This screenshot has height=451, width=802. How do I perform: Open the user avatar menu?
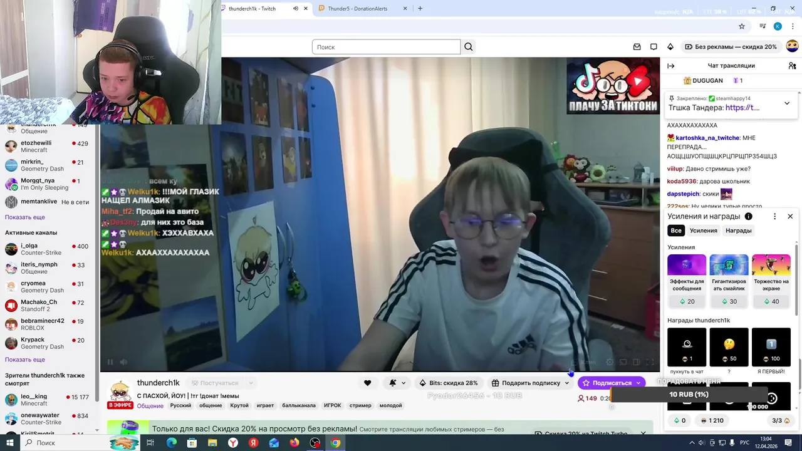(793, 46)
